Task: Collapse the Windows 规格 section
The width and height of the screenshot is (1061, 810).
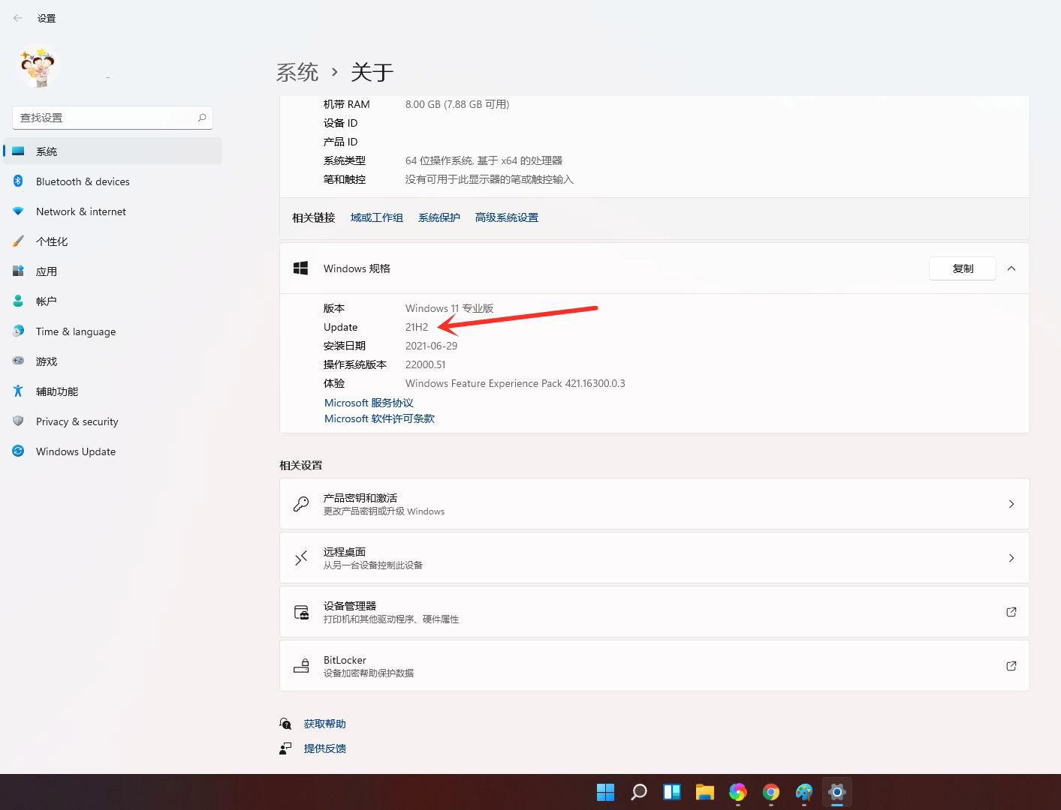Action: point(1011,268)
